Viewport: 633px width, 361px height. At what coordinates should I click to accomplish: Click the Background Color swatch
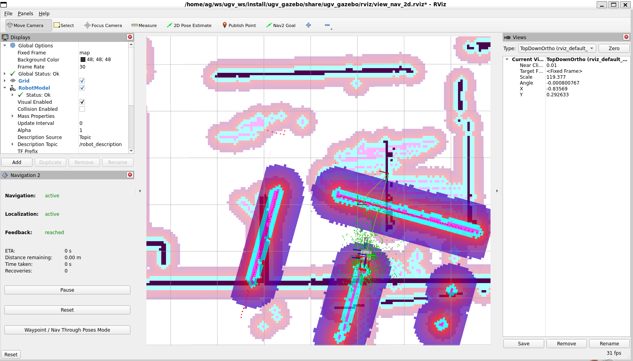pos(83,60)
